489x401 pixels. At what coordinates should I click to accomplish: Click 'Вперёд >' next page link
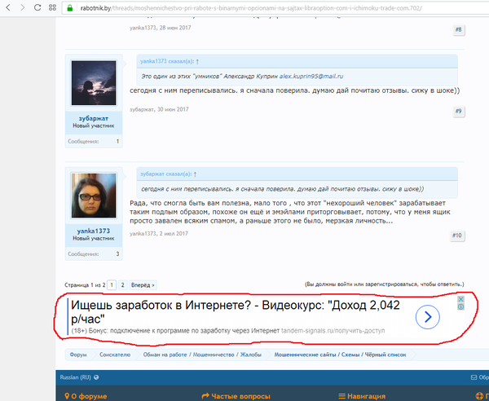pyautogui.click(x=143, y=285)
